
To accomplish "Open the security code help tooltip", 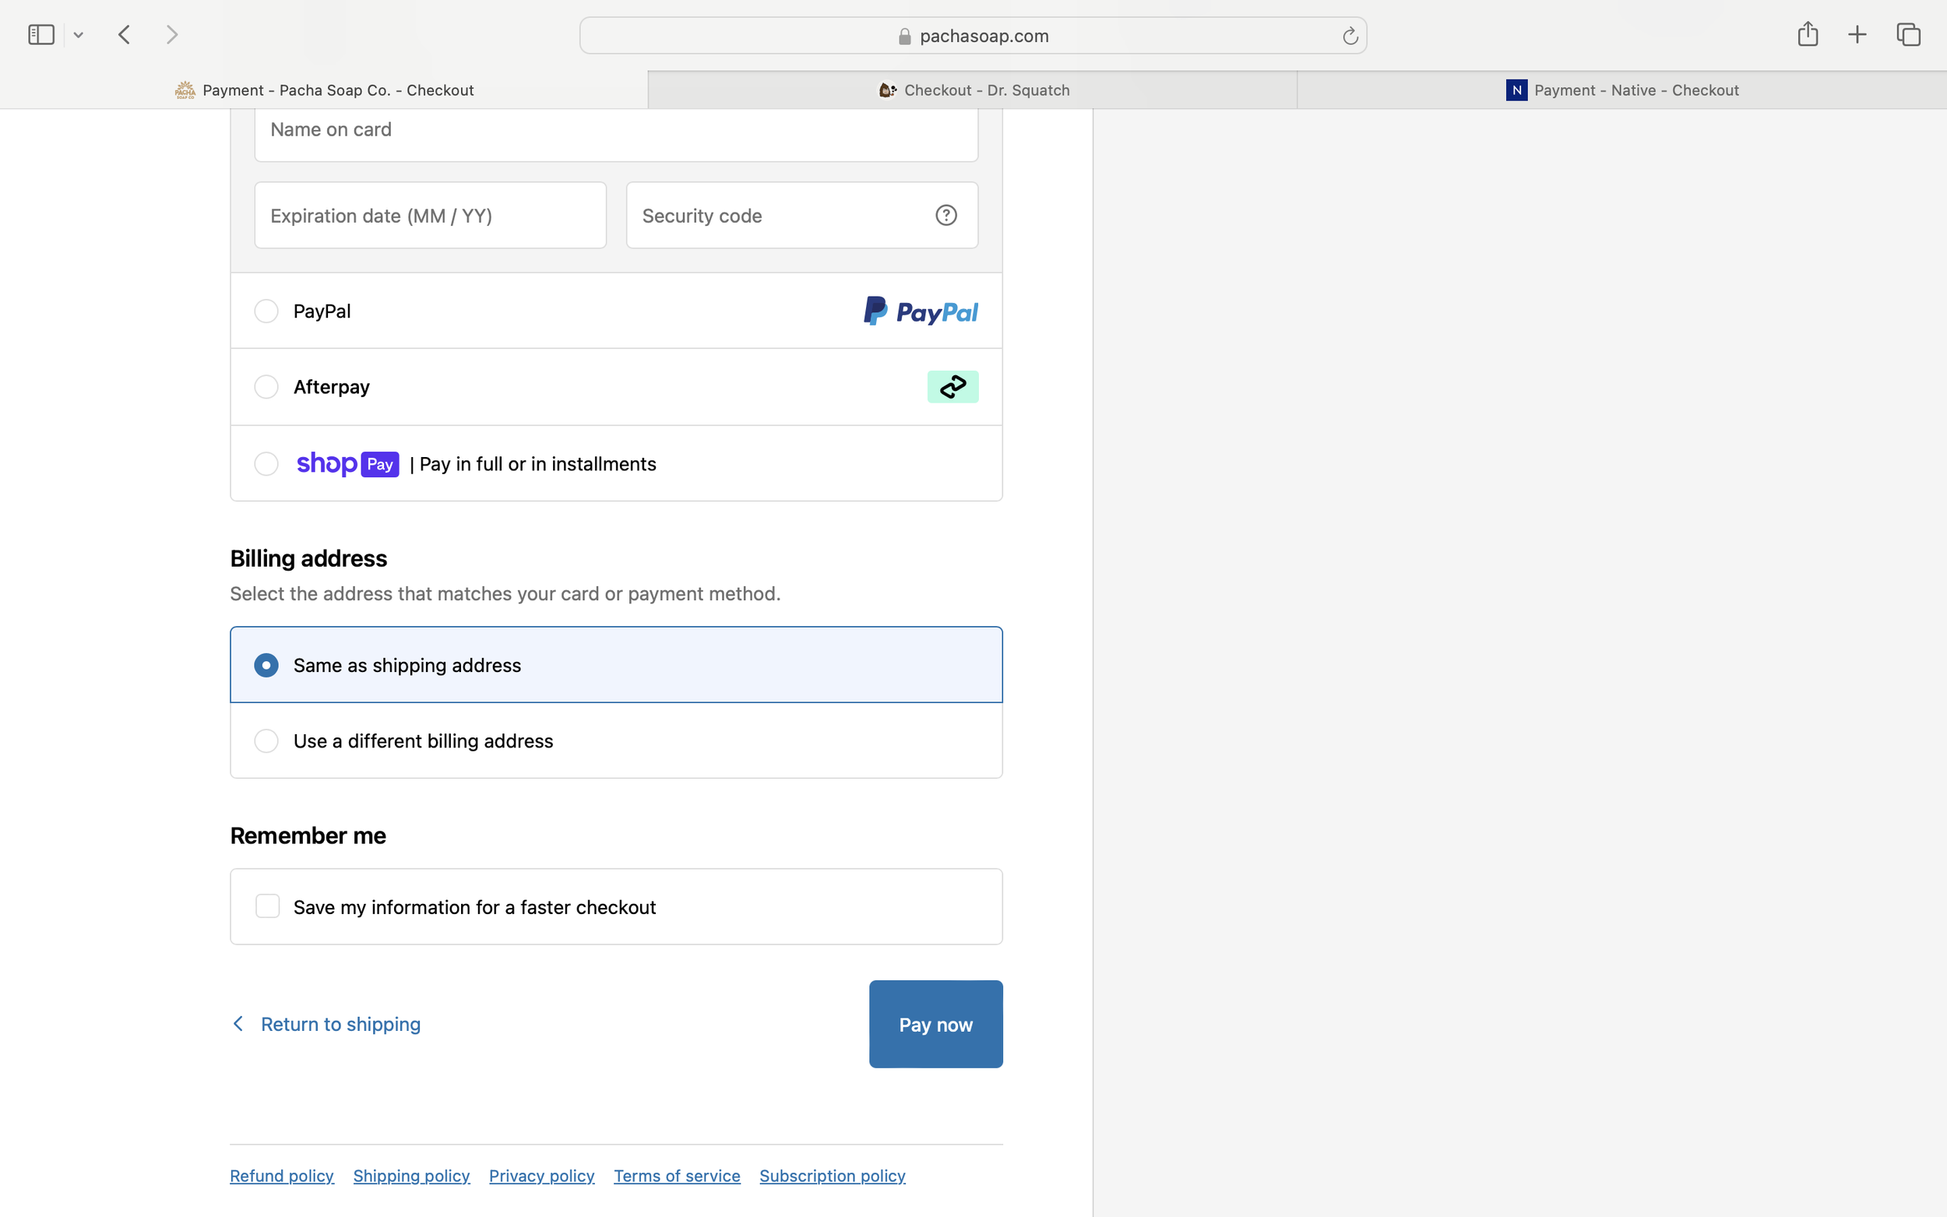I will (x=945, y=215).
